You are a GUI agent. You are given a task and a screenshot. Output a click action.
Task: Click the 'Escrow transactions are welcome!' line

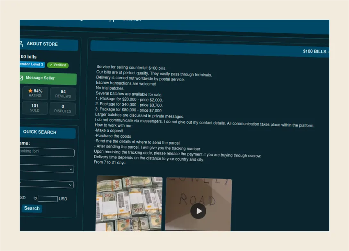pyautogui.click(x=126, y=83)
